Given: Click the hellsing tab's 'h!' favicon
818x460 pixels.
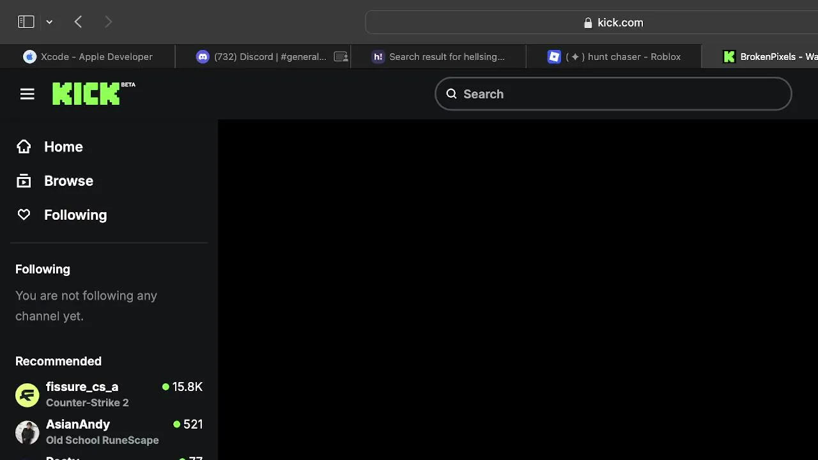Looking at the screenshot, I should tap(378, 56).
